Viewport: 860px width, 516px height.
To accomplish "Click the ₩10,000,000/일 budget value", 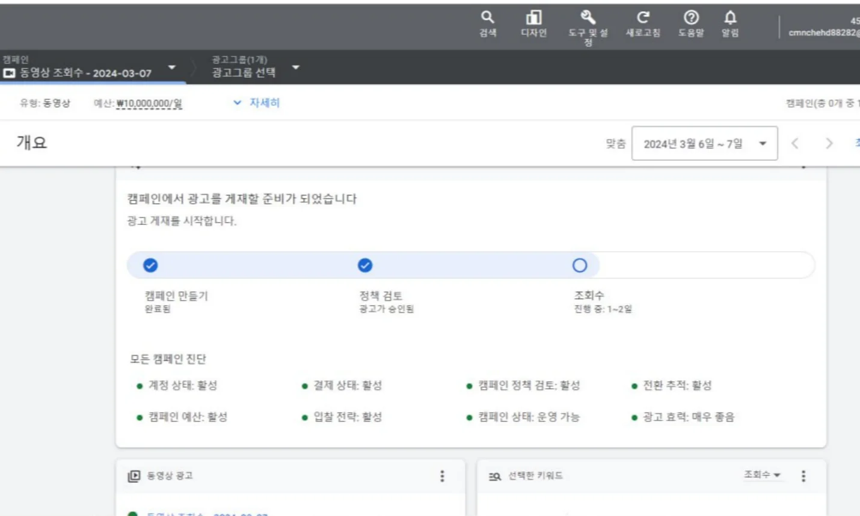I will pos(149,103).
